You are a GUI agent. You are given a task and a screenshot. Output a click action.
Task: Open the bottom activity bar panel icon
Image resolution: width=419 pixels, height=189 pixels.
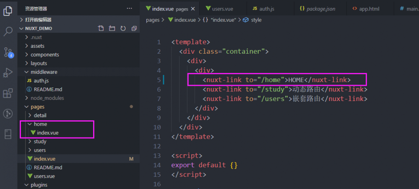[8, 134]
